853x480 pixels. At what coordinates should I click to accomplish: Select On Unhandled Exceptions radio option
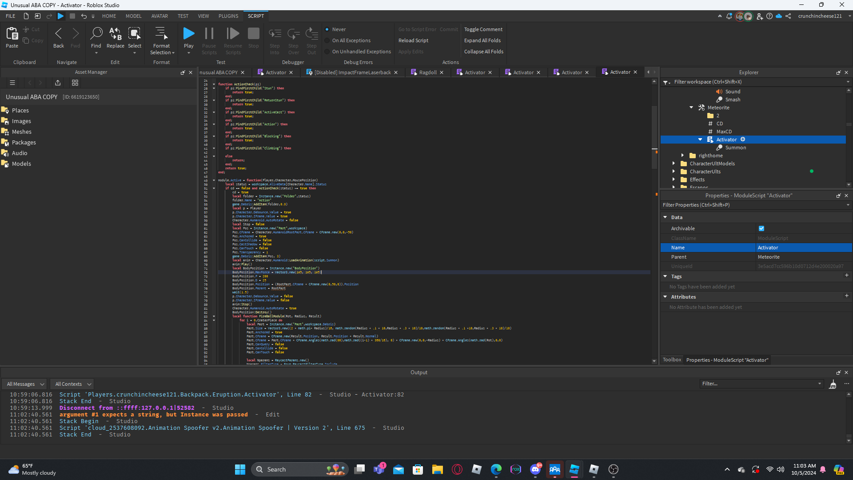327,52
